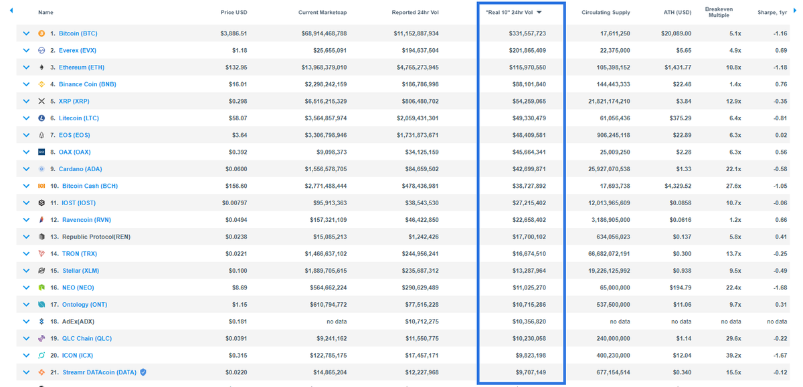Image resolution: width=803 pixels, height=387 pixels.
Task: Sort by "Real 10" 24hr Vol column
Action: click(514, 13)
